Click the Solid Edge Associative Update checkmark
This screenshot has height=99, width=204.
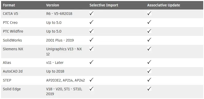[x=149, y=89]
